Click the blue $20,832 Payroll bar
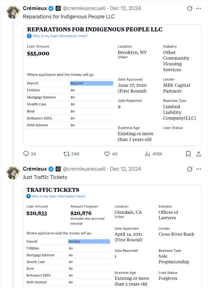 [89, 241]
